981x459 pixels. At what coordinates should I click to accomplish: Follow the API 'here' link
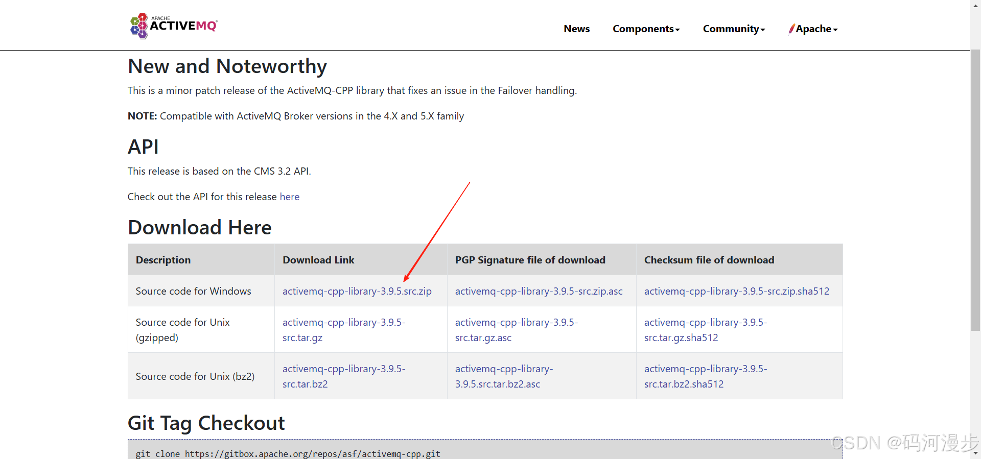[x=289, y=197]
